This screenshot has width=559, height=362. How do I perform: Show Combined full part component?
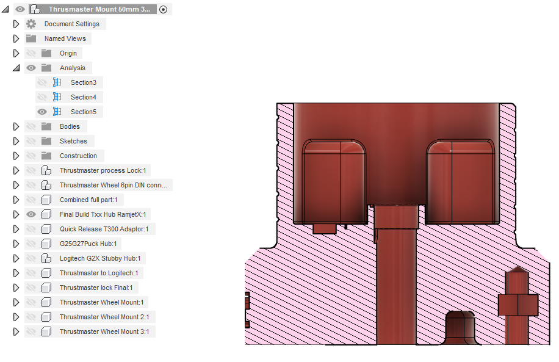31,200
